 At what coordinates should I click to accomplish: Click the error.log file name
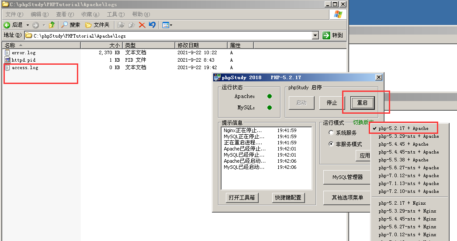[x=24, y=53]
